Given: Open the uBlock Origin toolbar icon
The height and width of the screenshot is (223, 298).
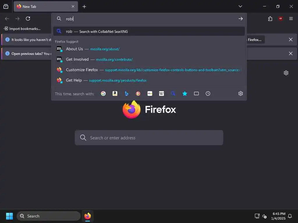Looking at the screenshot, I should point(281,19).
